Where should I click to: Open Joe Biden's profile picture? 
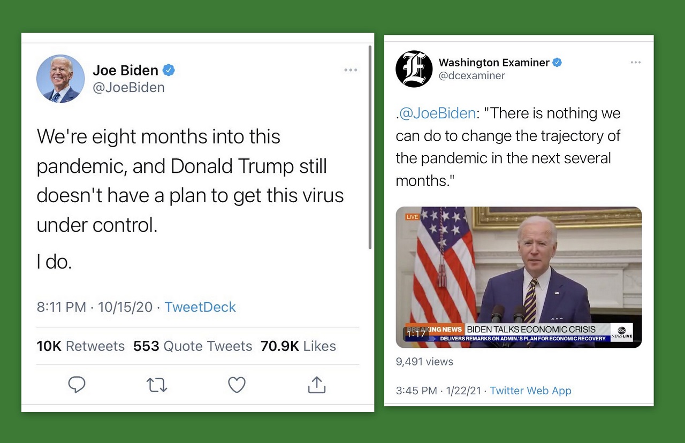[x=60, y=79]
